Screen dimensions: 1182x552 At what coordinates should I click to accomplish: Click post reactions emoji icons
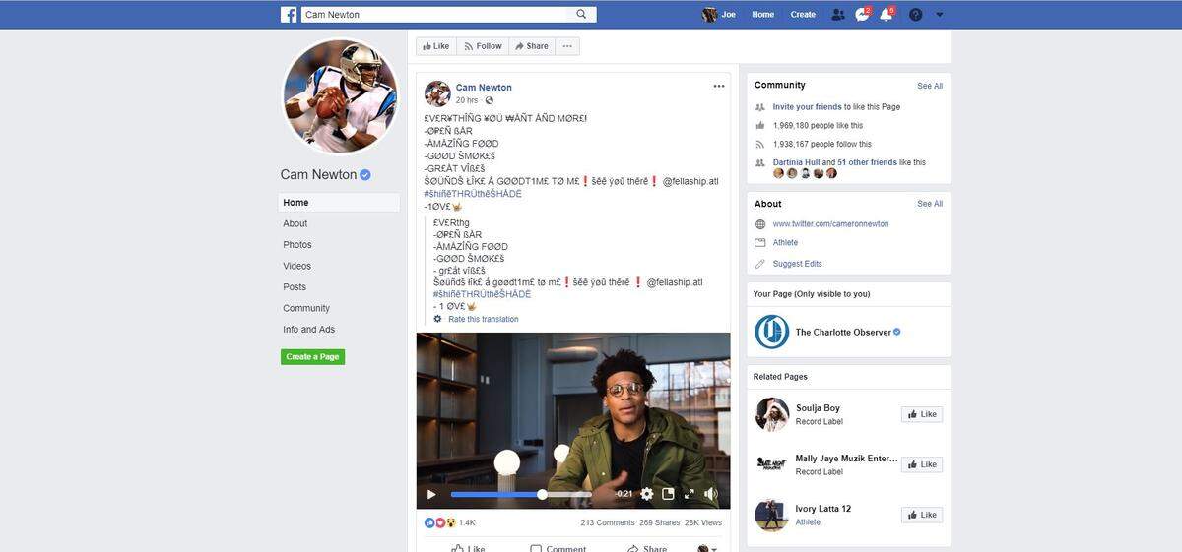coord(440,522)
